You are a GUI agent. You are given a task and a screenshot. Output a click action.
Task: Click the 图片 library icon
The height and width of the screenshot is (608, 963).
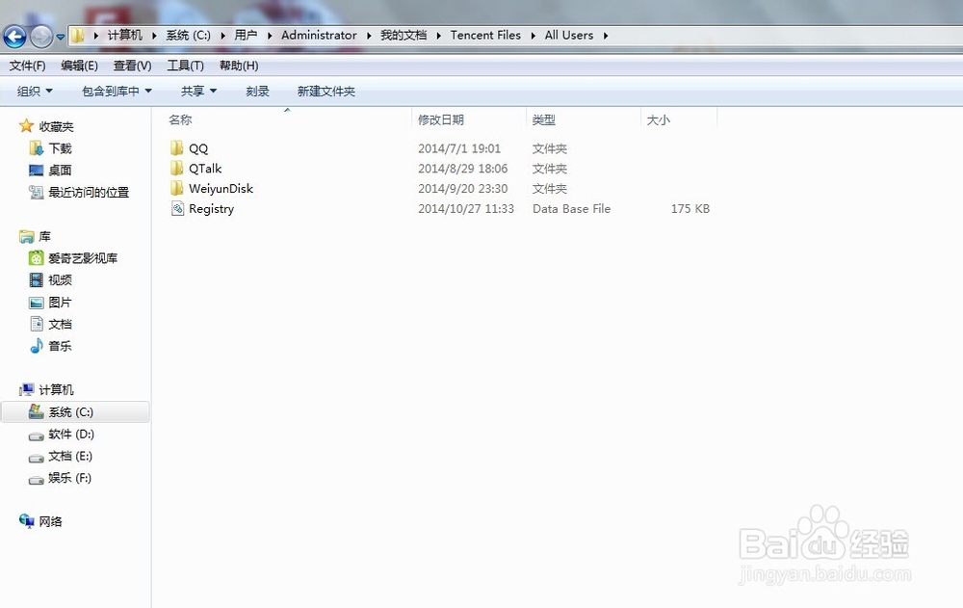[x=37, y=303]
